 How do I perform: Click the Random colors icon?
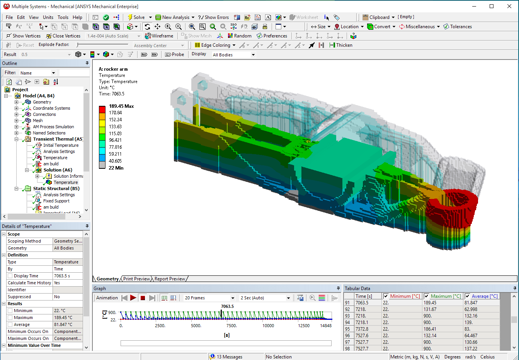(x=240, y=36)
